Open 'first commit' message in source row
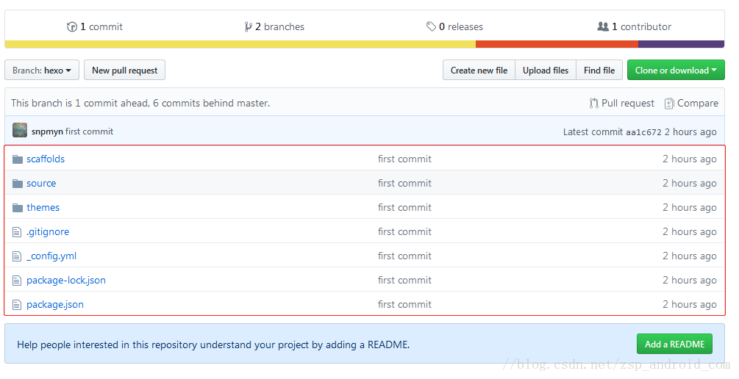Screen dimensions: 739x379 coord(405,183)
